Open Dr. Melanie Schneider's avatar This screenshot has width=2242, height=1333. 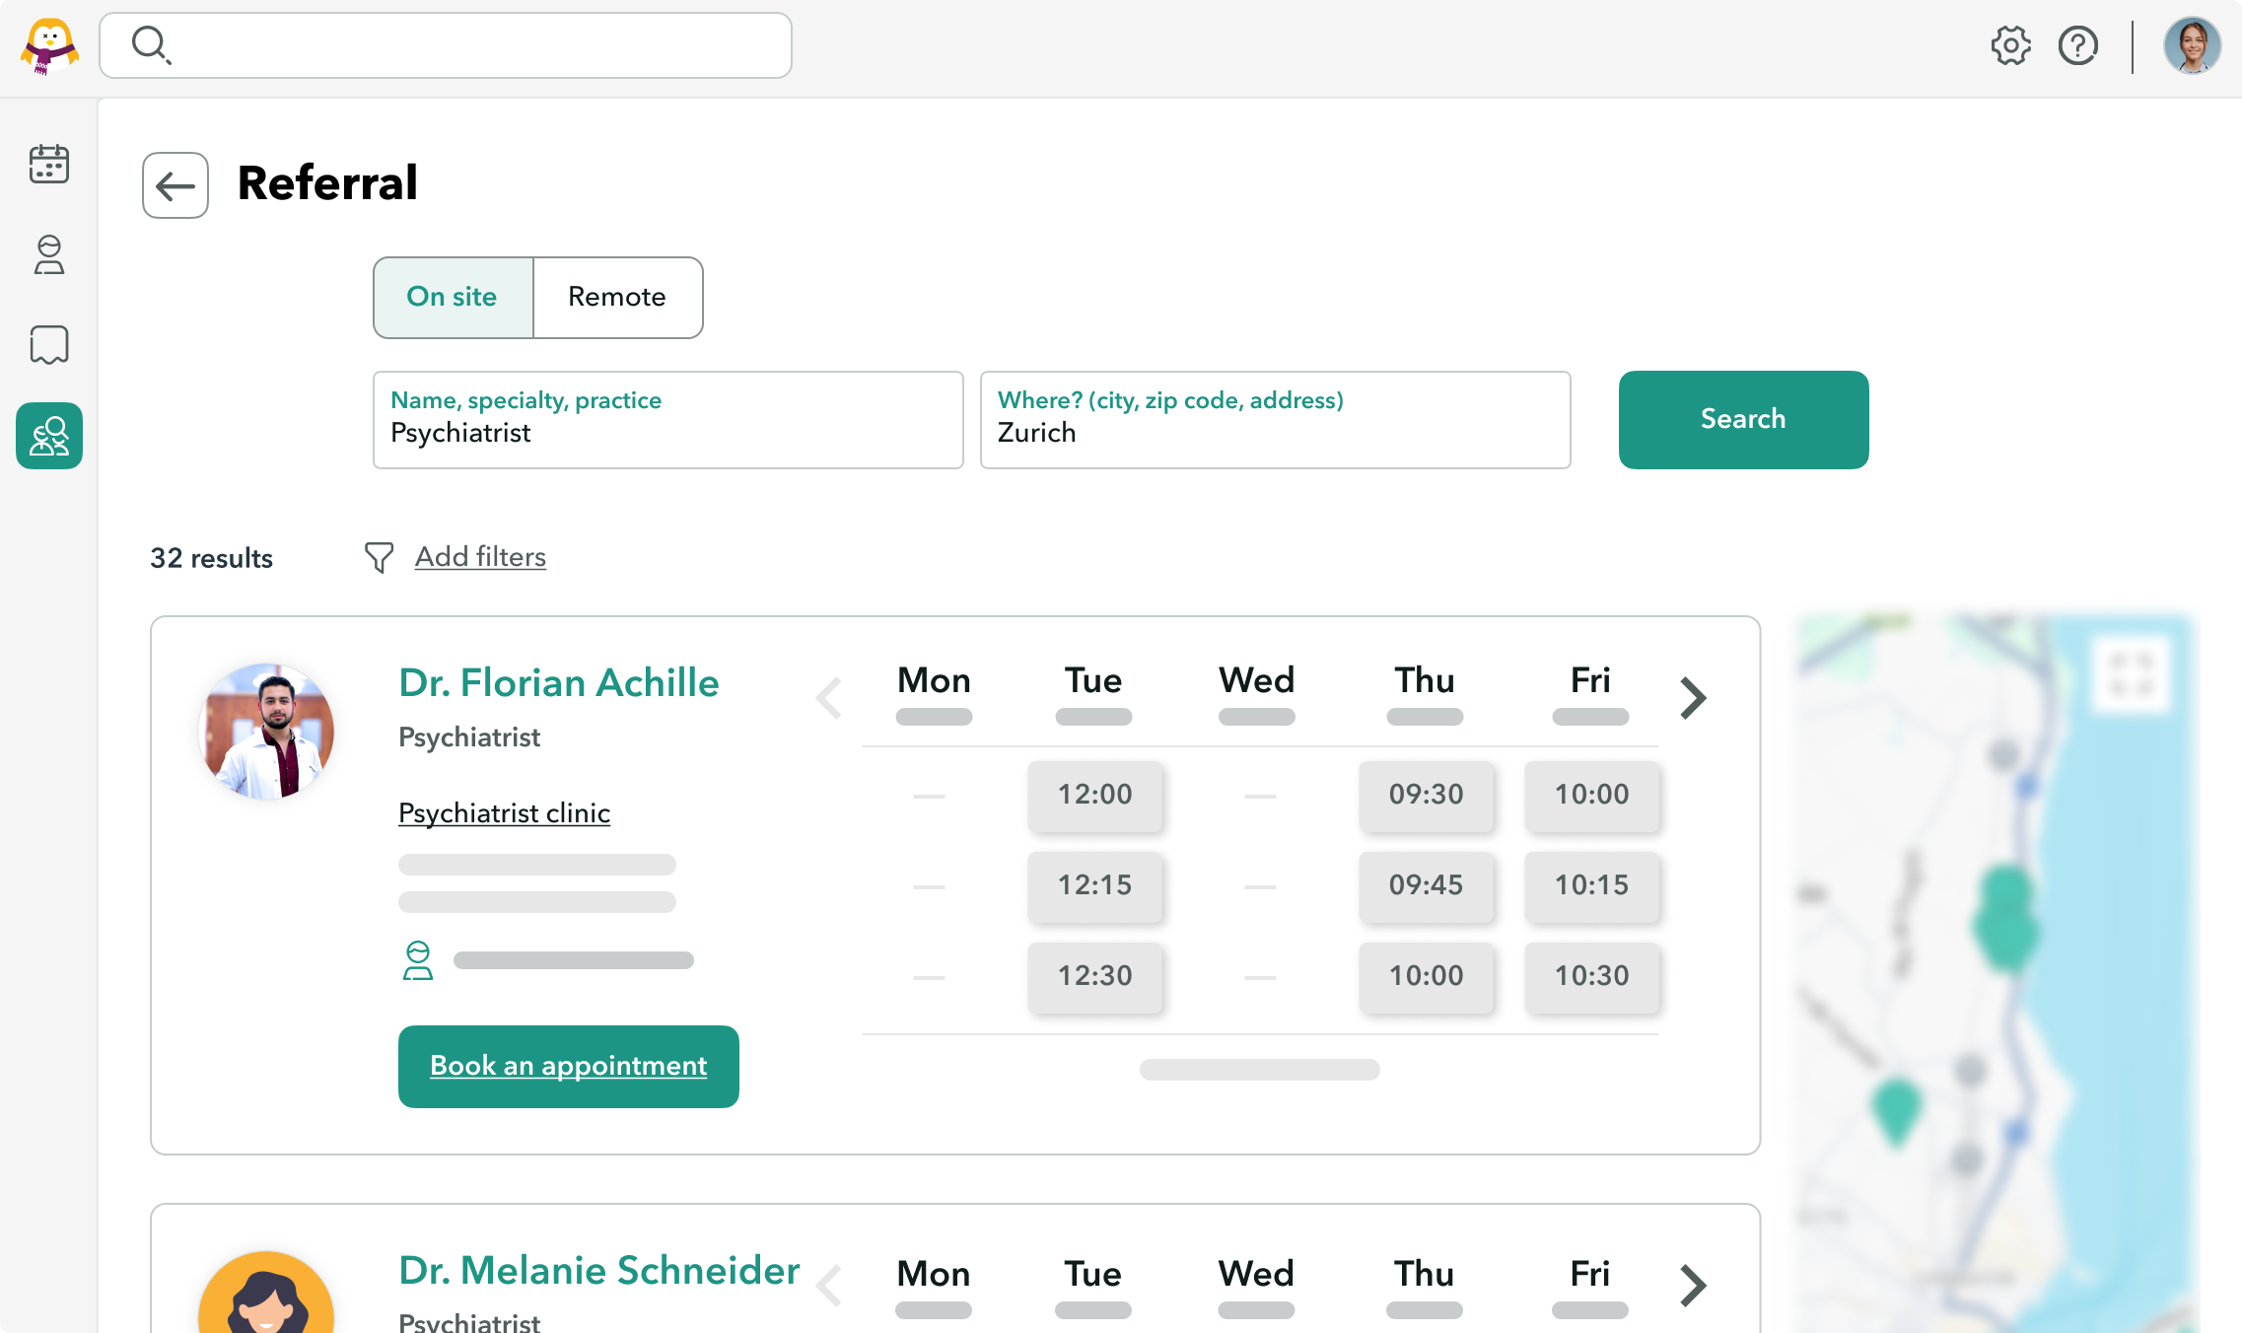coord(266,1292)
